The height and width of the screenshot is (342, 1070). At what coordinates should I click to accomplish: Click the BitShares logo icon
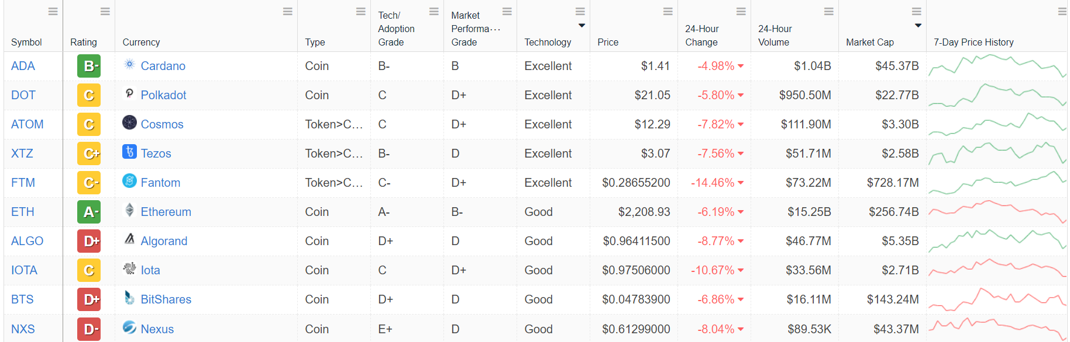coord(129,298)
